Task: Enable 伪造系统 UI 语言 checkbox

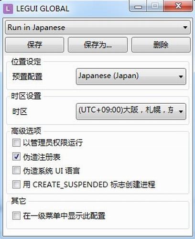Action: coord(16,170)
